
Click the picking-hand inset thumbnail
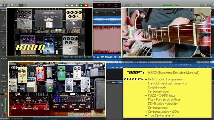[x=137, y=48]
